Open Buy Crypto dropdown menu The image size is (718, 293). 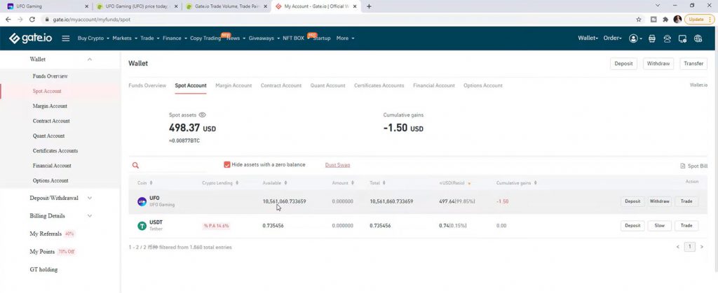click(x=93, y=38)
